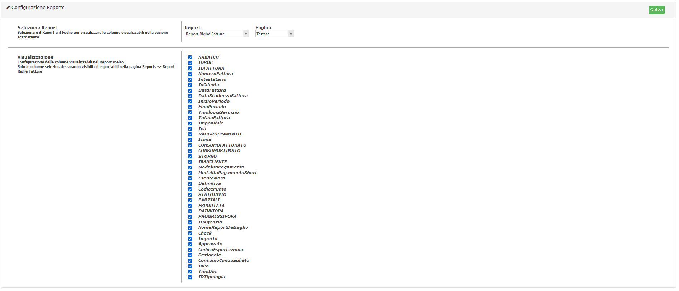Disable the DataScadenzaFattura checkbox
679x291 pixels.
tap(190, 96)
